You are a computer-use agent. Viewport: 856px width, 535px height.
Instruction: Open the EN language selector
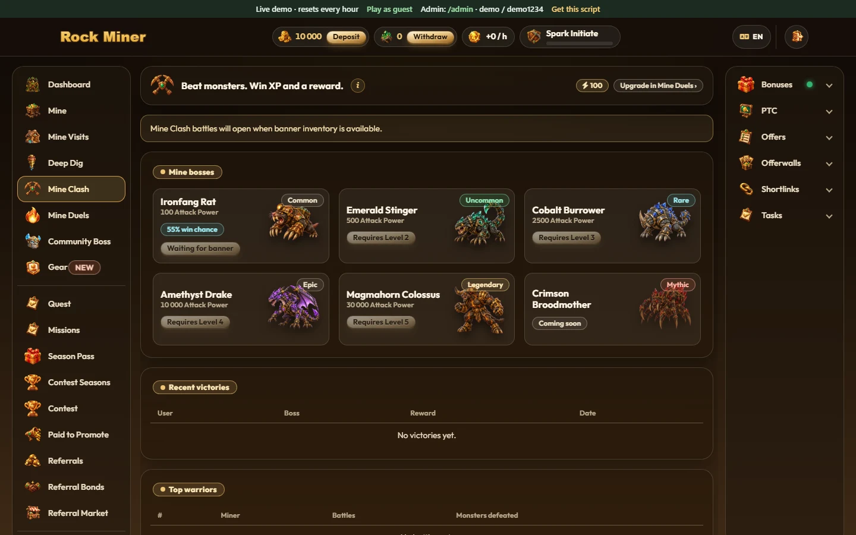[x=751, y=37]
